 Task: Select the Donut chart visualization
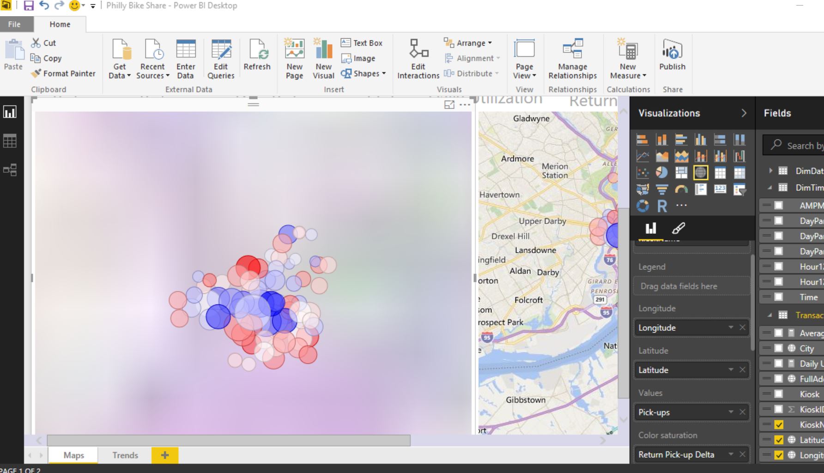(642, 206)
